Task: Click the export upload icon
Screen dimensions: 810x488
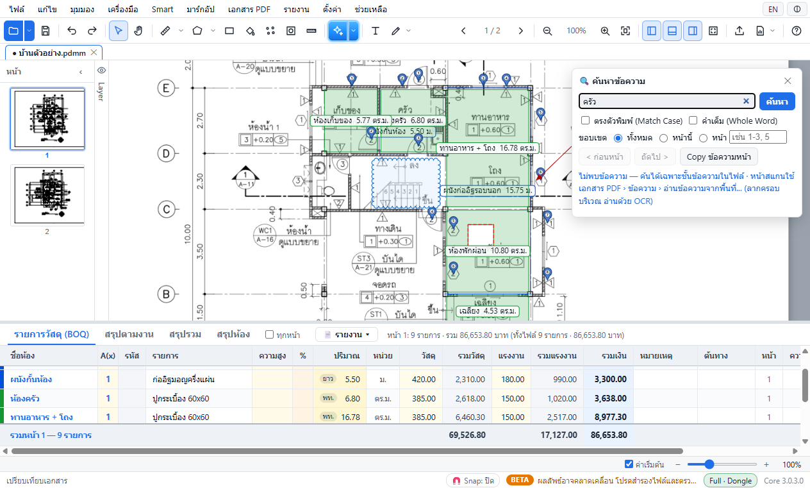Action: (740, 31)
